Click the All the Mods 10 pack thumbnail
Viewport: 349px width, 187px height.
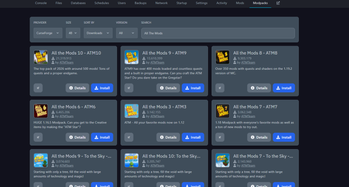tap(41, 57)
